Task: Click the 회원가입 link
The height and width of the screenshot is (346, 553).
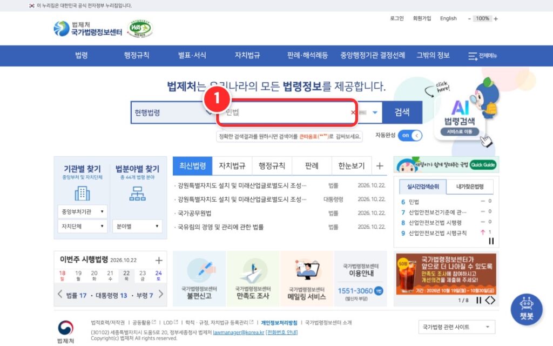Action: pos(422,18)
